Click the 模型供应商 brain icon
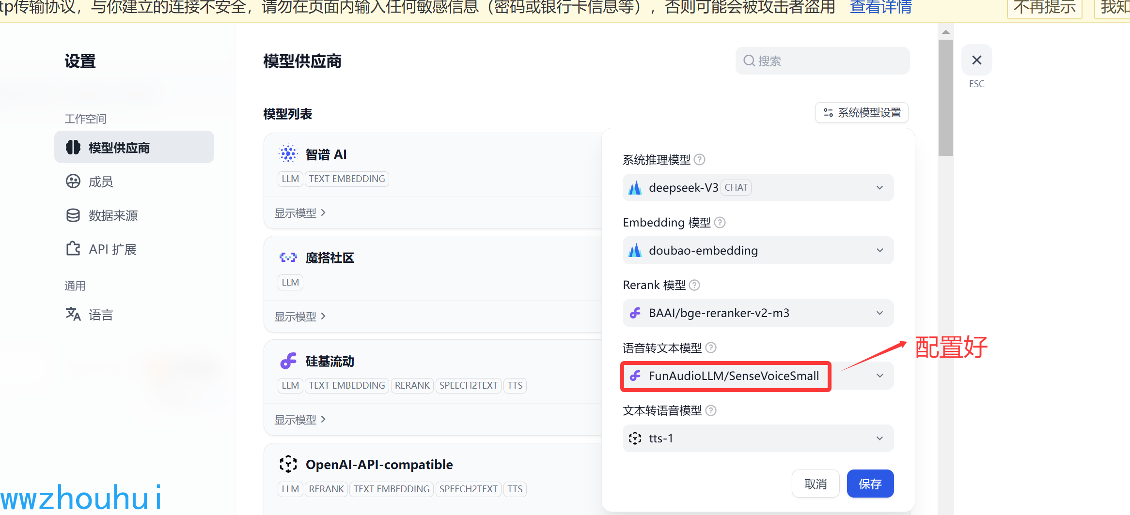 pyautogui.click(x=73, y=147)
